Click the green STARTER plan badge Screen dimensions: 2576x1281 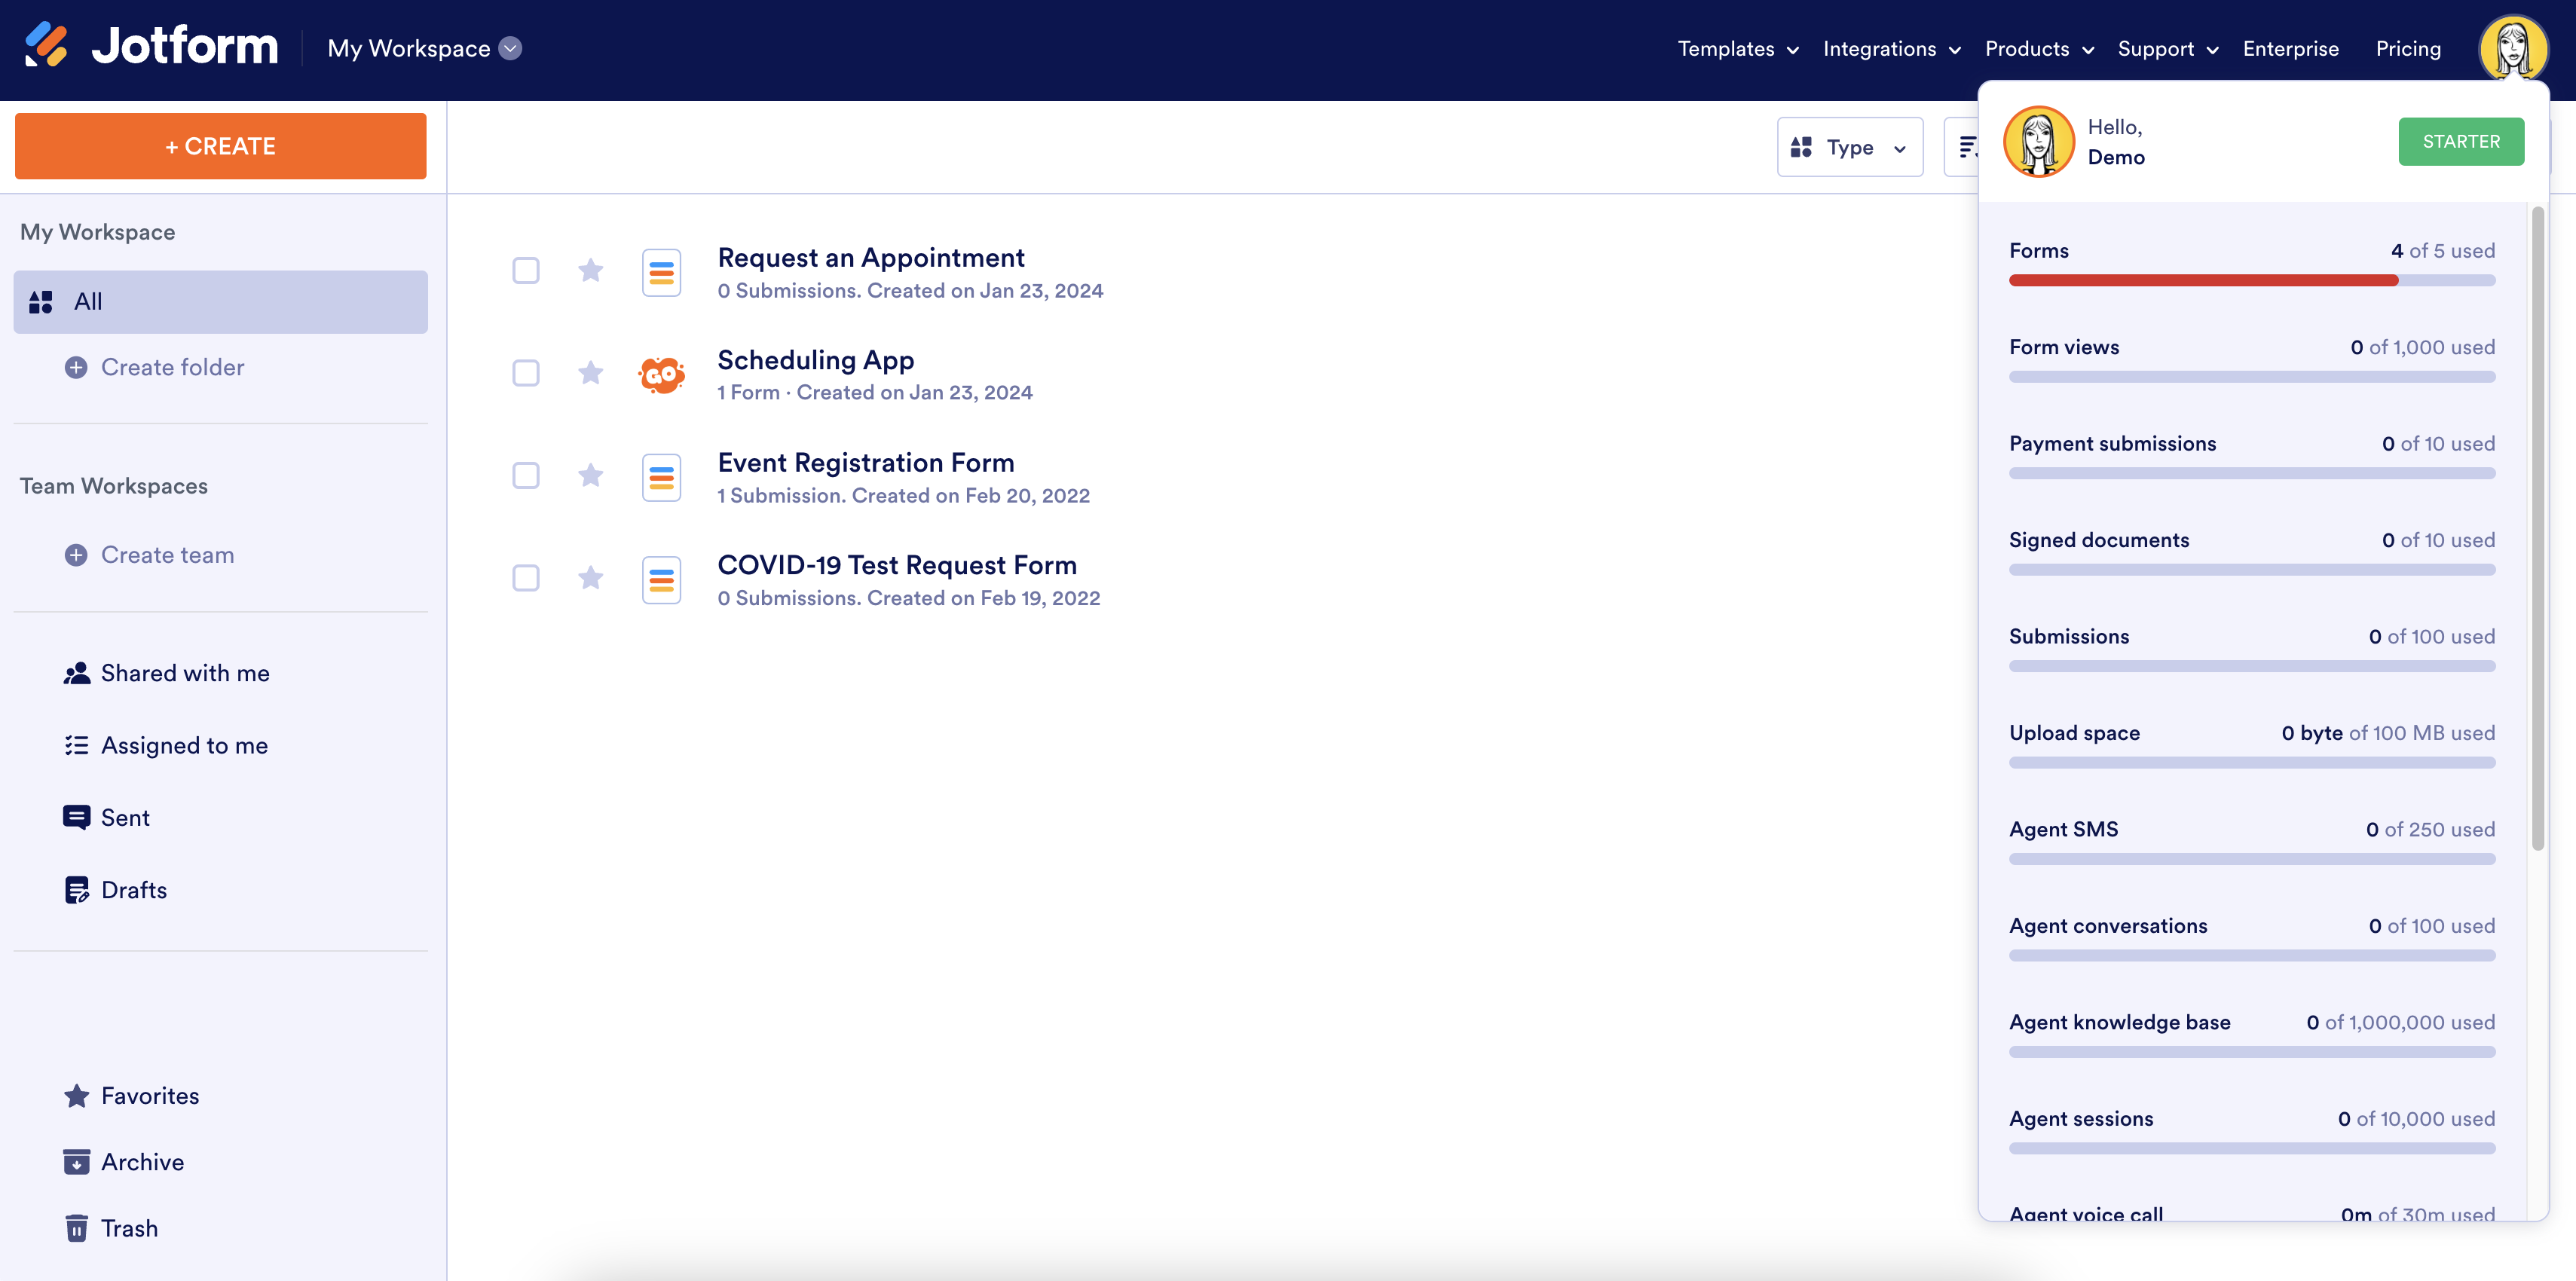pyautogui.click(x=2460, y=141)
